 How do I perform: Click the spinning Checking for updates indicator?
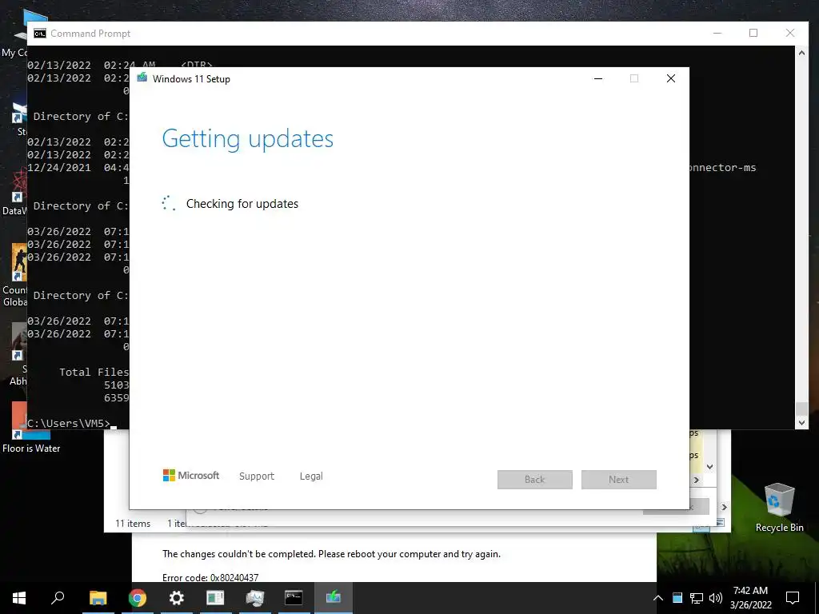168,203
